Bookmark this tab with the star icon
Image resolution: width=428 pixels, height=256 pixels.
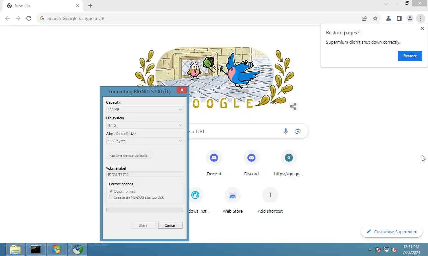[375, 18]
